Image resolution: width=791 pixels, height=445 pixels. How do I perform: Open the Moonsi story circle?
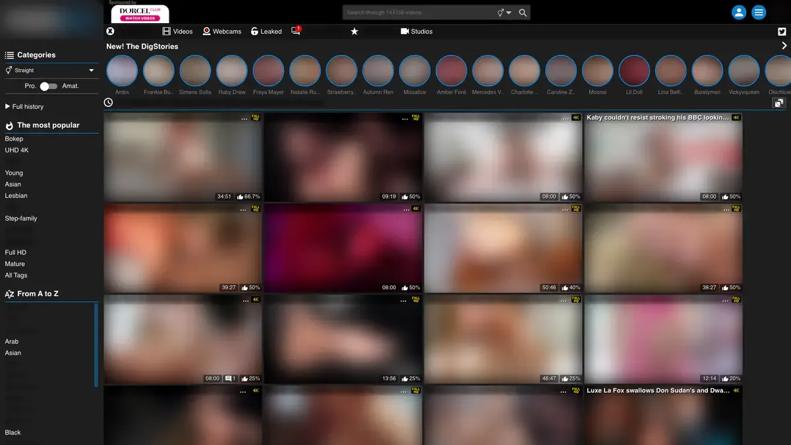[x=597, y=71]
